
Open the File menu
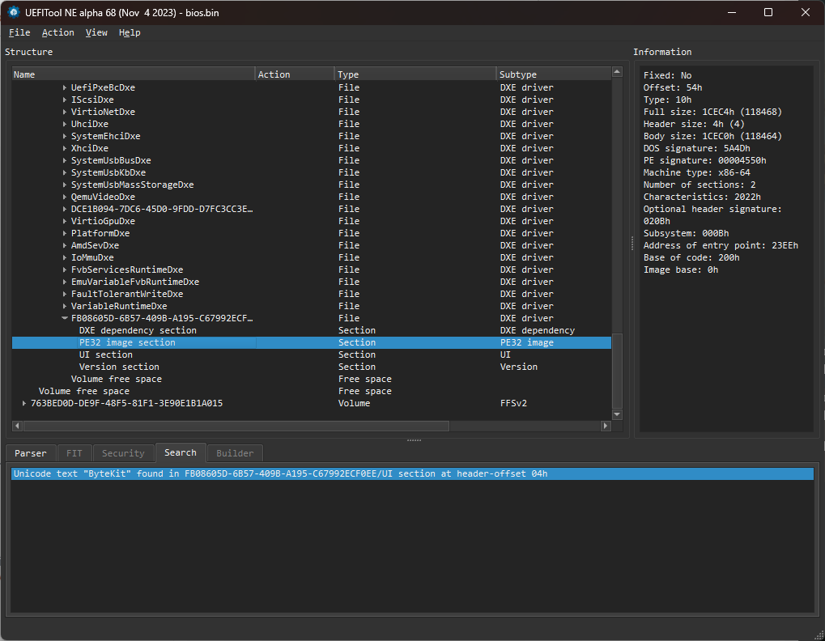coord(19,32)
